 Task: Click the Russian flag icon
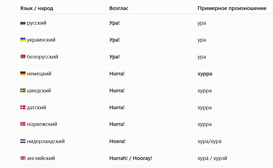[x=23, y=23]
